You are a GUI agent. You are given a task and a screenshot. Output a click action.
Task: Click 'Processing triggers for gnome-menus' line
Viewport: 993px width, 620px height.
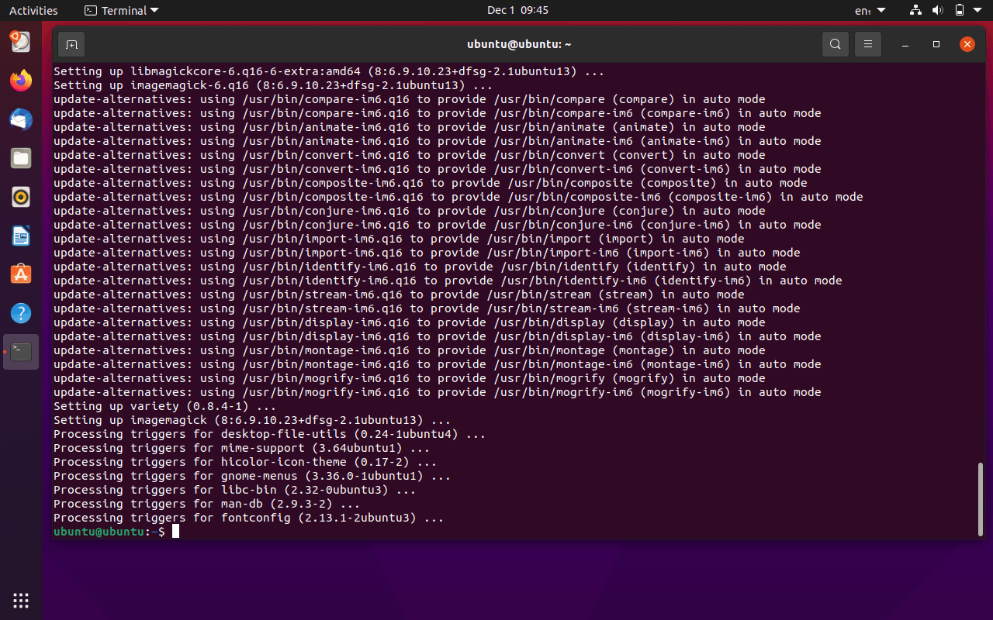coord(252,476)
